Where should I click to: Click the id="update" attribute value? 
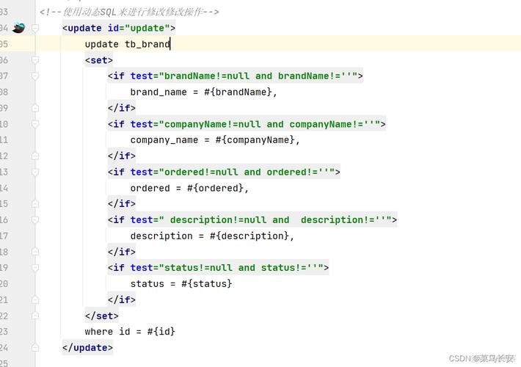pos(147,28)
